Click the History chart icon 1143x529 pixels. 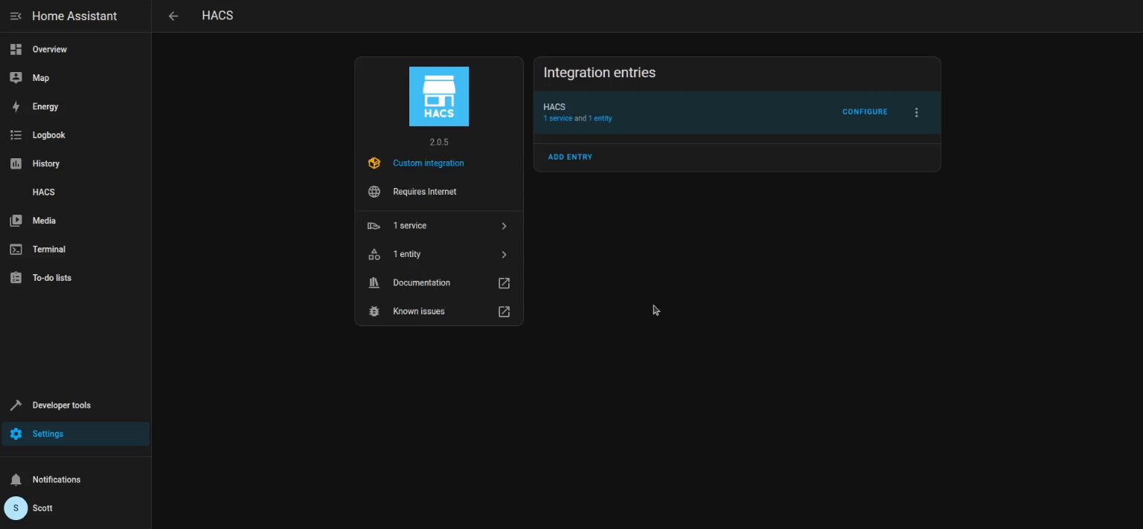(x=16, y=163)
